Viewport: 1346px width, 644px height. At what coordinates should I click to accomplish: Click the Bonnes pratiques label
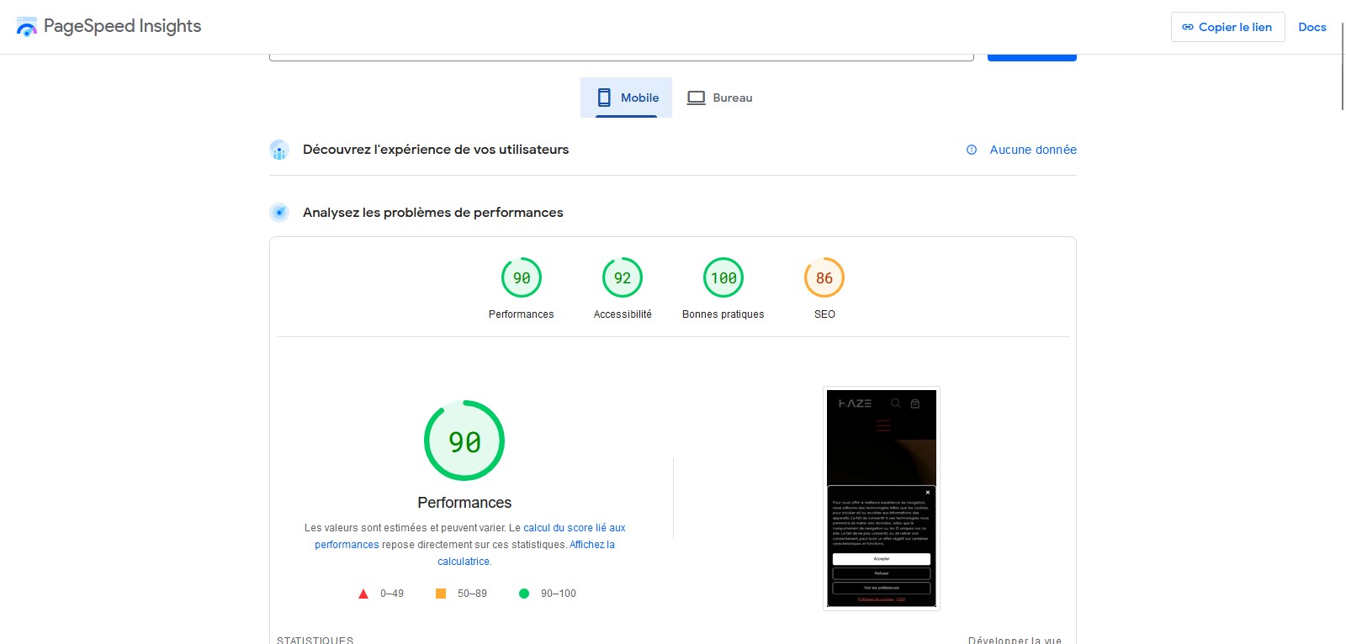[x=723, y=314]
